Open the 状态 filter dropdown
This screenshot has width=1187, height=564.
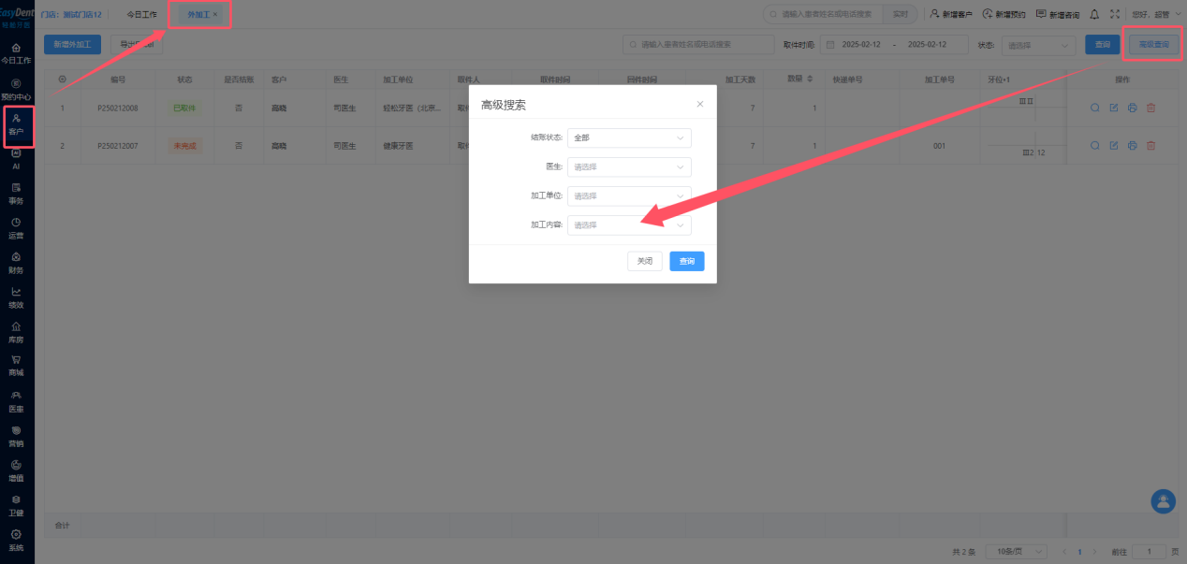pos(1038,45)
